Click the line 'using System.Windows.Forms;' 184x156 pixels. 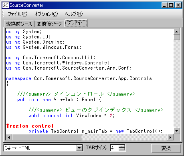coord(44,47)
